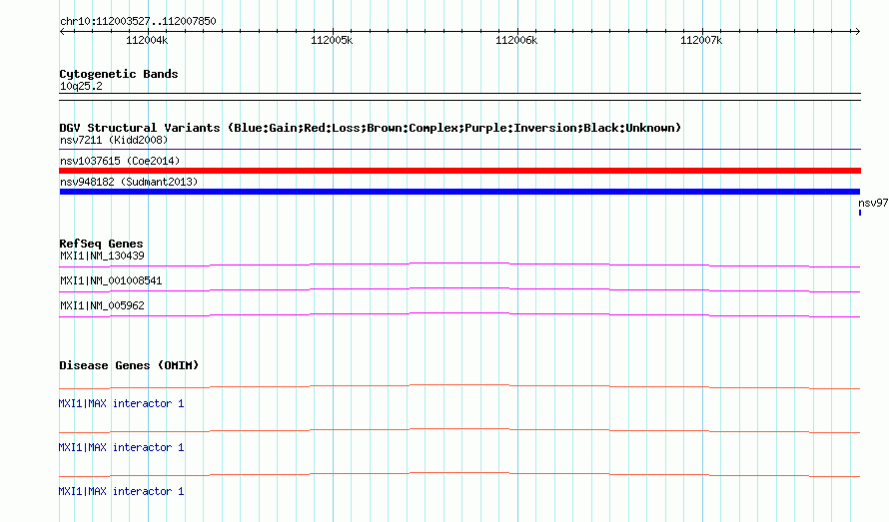The width and height of the screenshot is (889, 522).
Task: Click the RefSeq Genes track title
Action: pyautogui.click(x=101, y=244)
